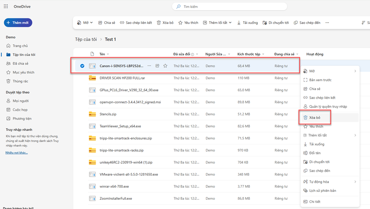
Task: Click the Xóa bỏ trash icon in toolbar
Action: tap(165, 23)
